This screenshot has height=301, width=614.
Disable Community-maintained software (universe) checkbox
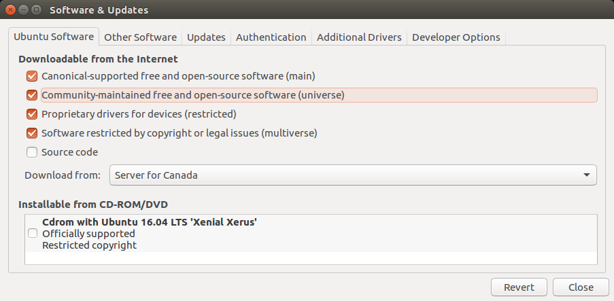coord(32,95)
